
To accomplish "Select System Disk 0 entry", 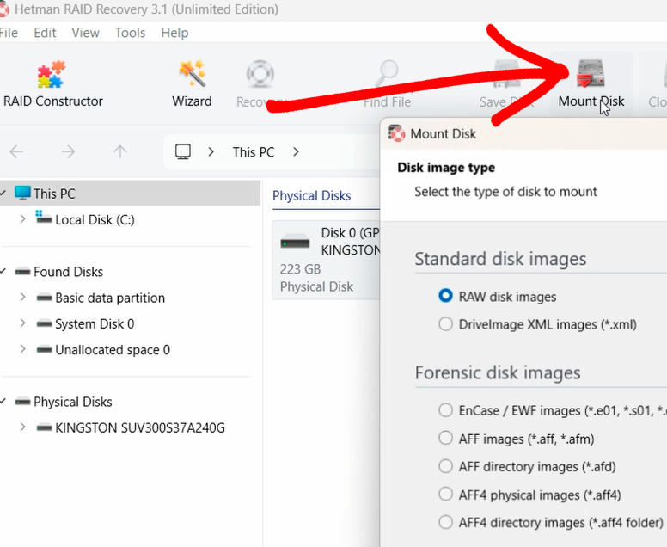I will tap(95, 324).
